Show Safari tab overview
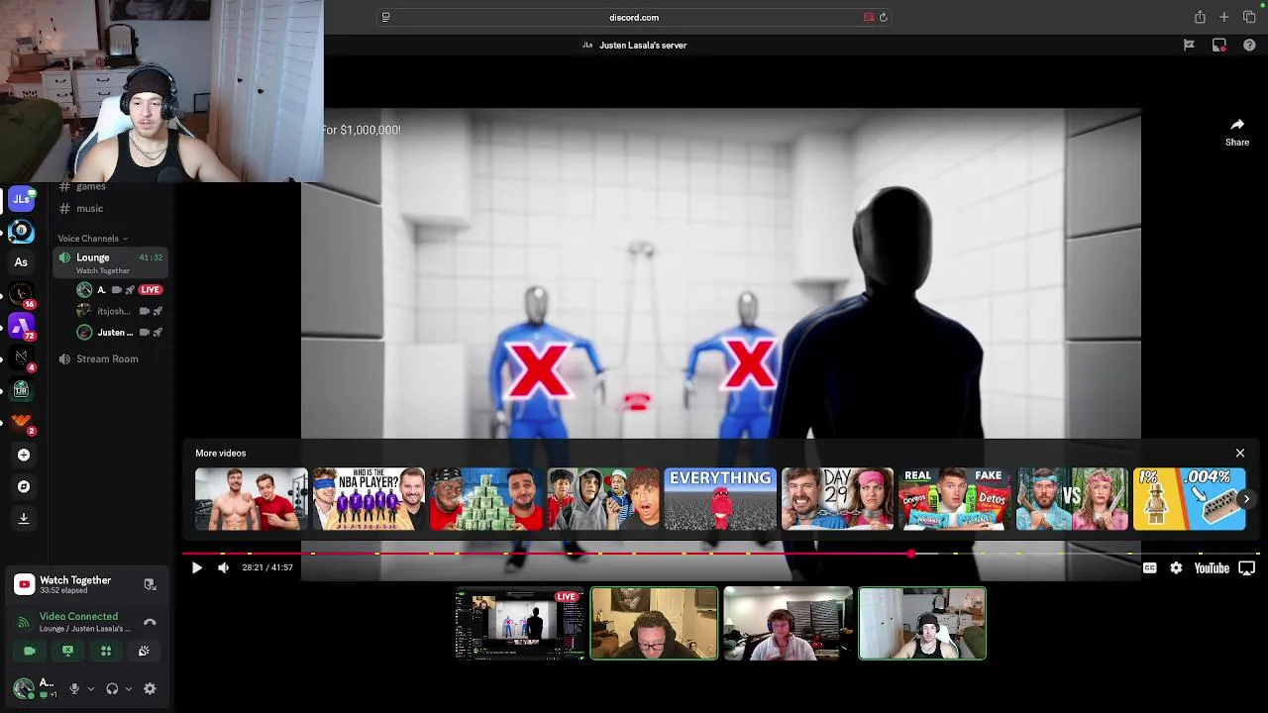1268x713 pixels. tap(1249, 17)
